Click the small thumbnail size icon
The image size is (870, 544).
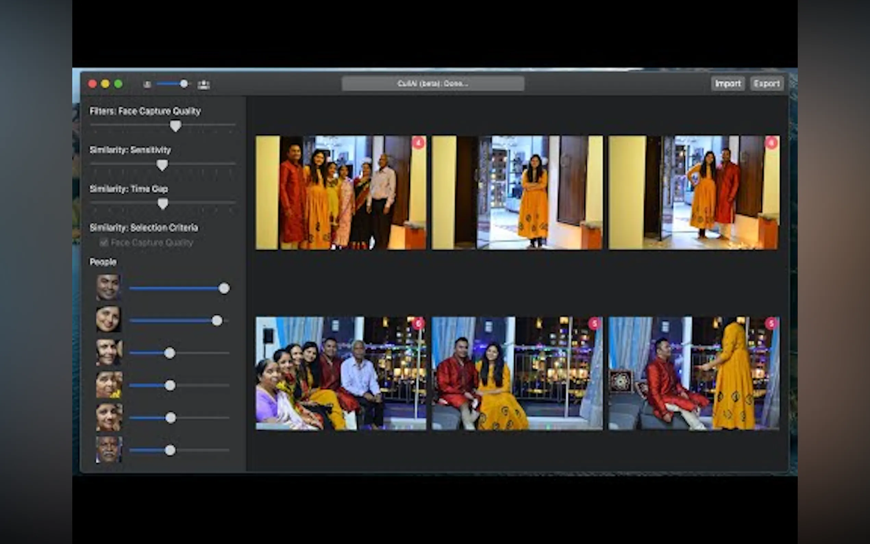[x=147, y=85]
